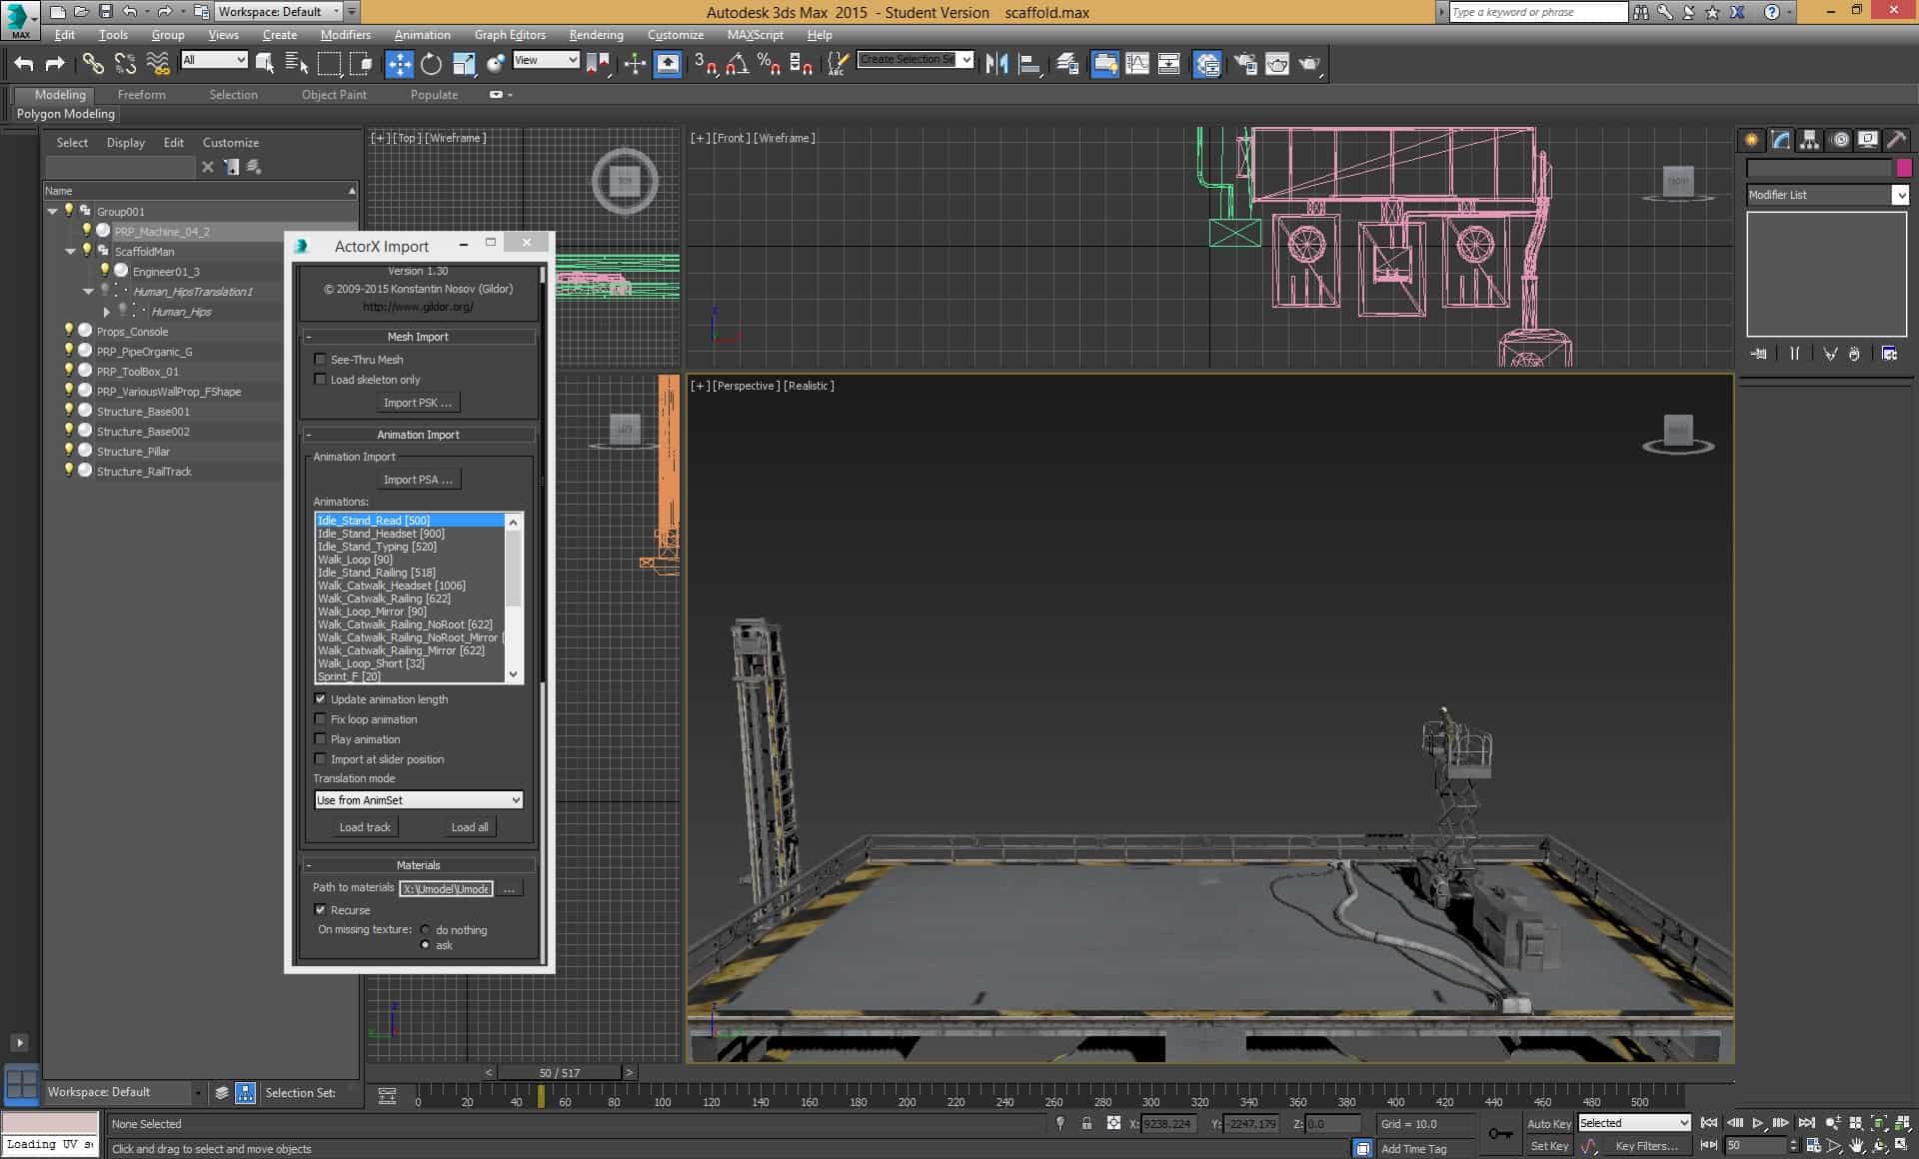Toggle visibility bulb of Structure_Pillar
The image size is (1919, 1159).
(69, 451)
